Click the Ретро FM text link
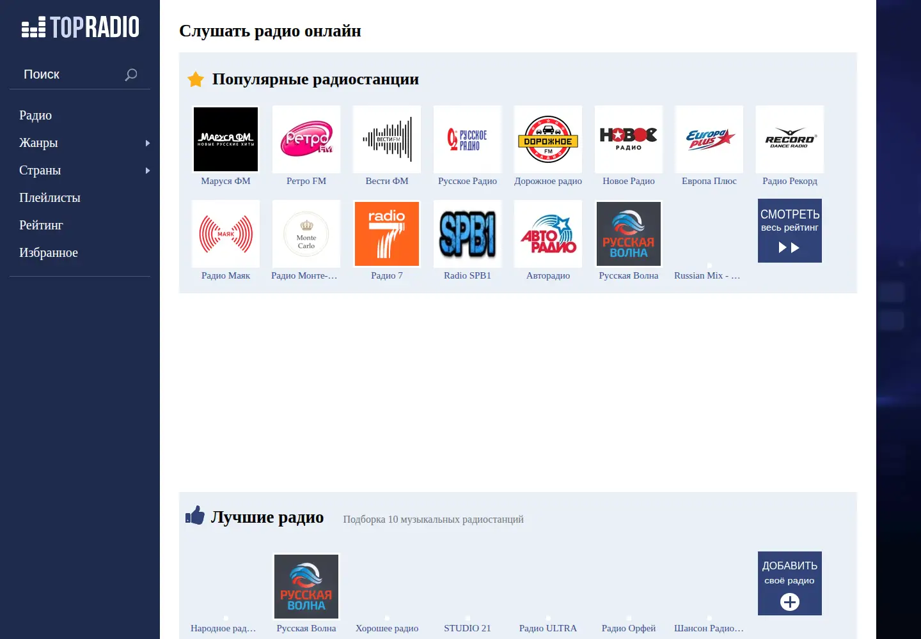921x639 pixels. [x=306, y=181]
